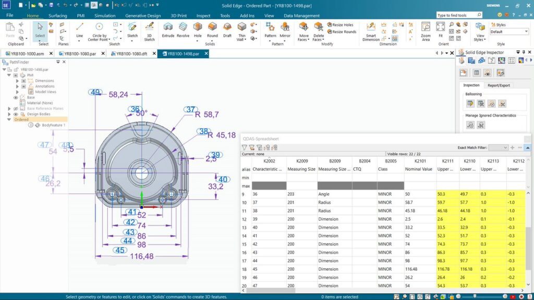The width and height of the screenshot is (534, 300).
Task: Choose the Mirror pattern tool
Action: pyautogui.click(x=285, y=30)
